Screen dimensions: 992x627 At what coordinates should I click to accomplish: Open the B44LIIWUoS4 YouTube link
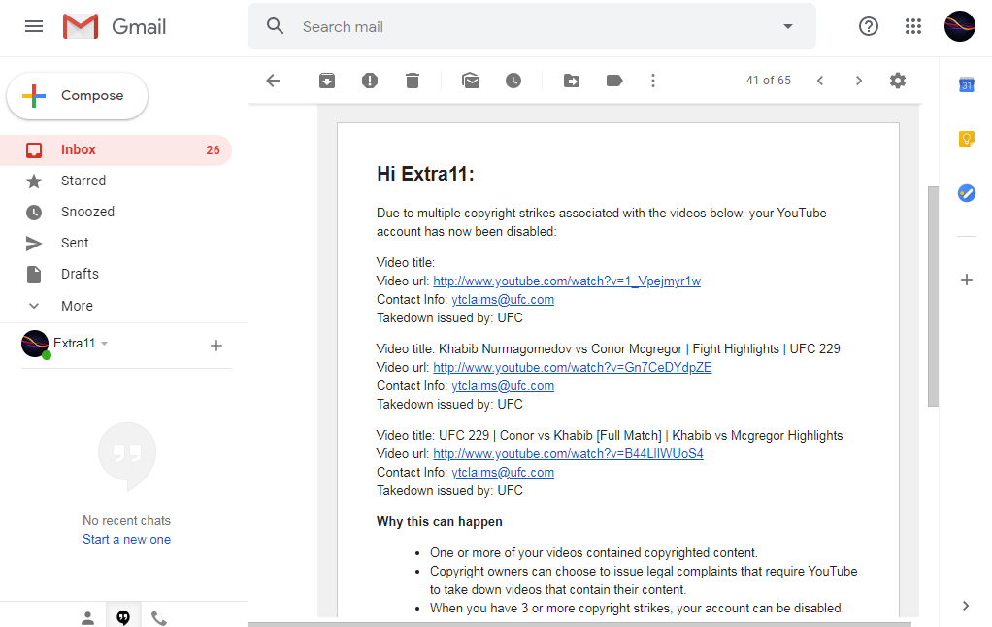[x=568, y=453]
